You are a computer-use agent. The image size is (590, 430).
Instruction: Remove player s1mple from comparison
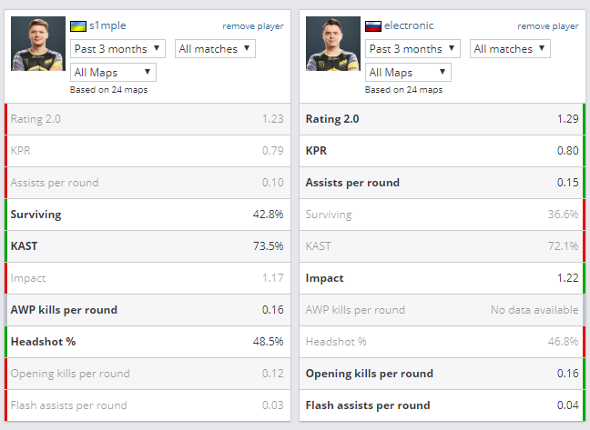coord(252,26)
